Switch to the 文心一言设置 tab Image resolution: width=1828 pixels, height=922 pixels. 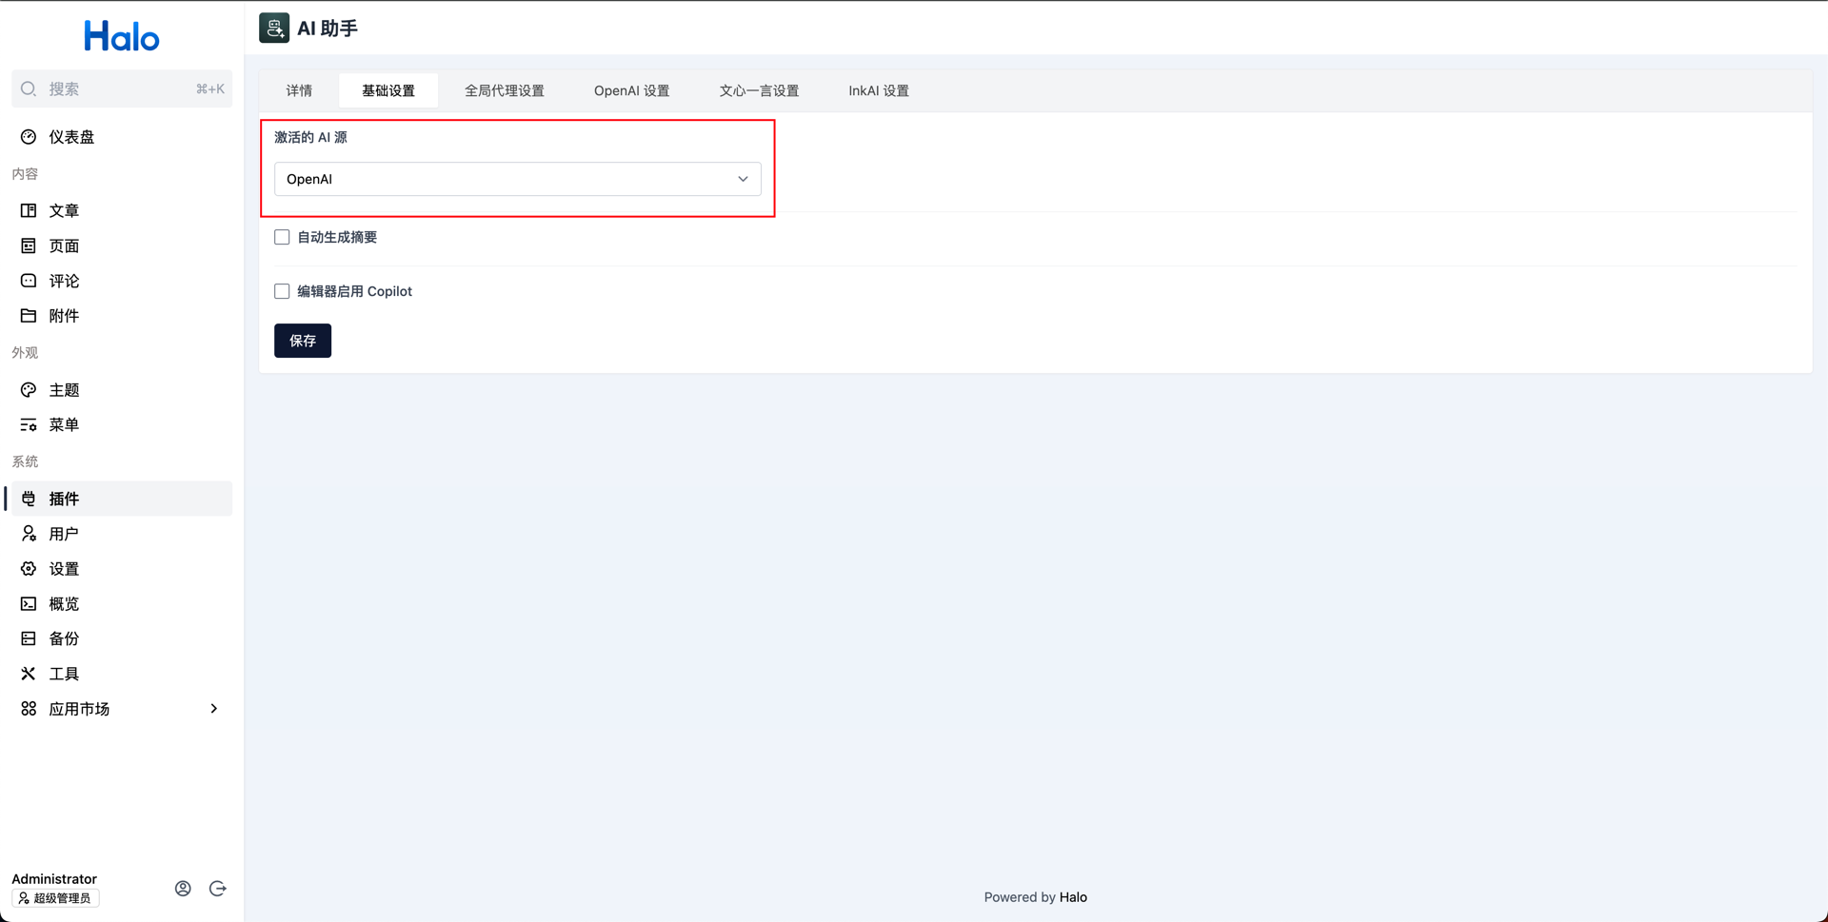759,90
